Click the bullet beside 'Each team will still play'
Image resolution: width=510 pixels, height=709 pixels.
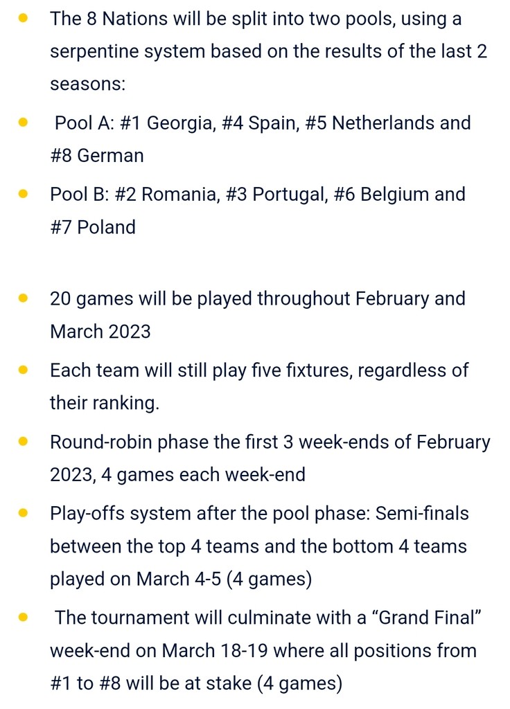point(23,370)
